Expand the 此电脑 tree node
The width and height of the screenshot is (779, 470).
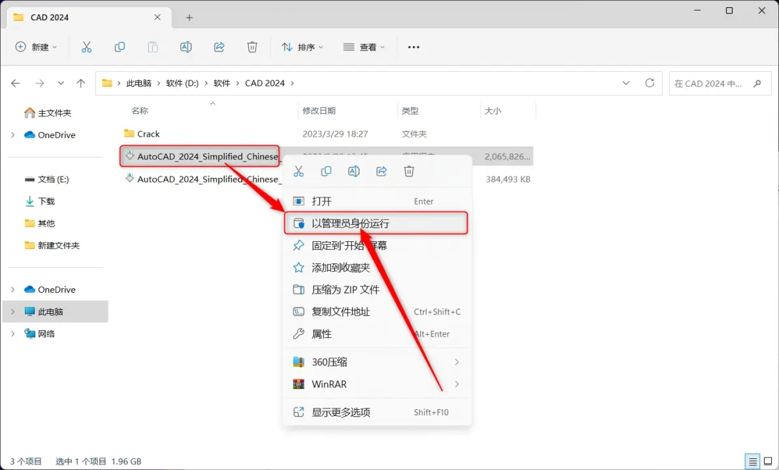tap(13, 312)
